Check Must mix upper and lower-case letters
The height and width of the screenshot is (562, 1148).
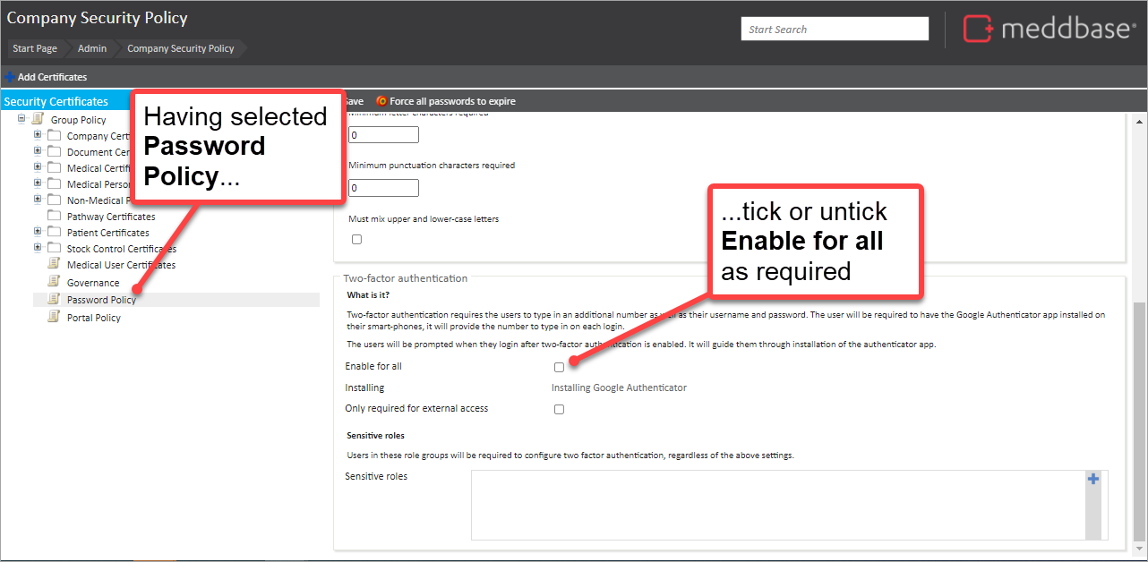pos(356,239)
